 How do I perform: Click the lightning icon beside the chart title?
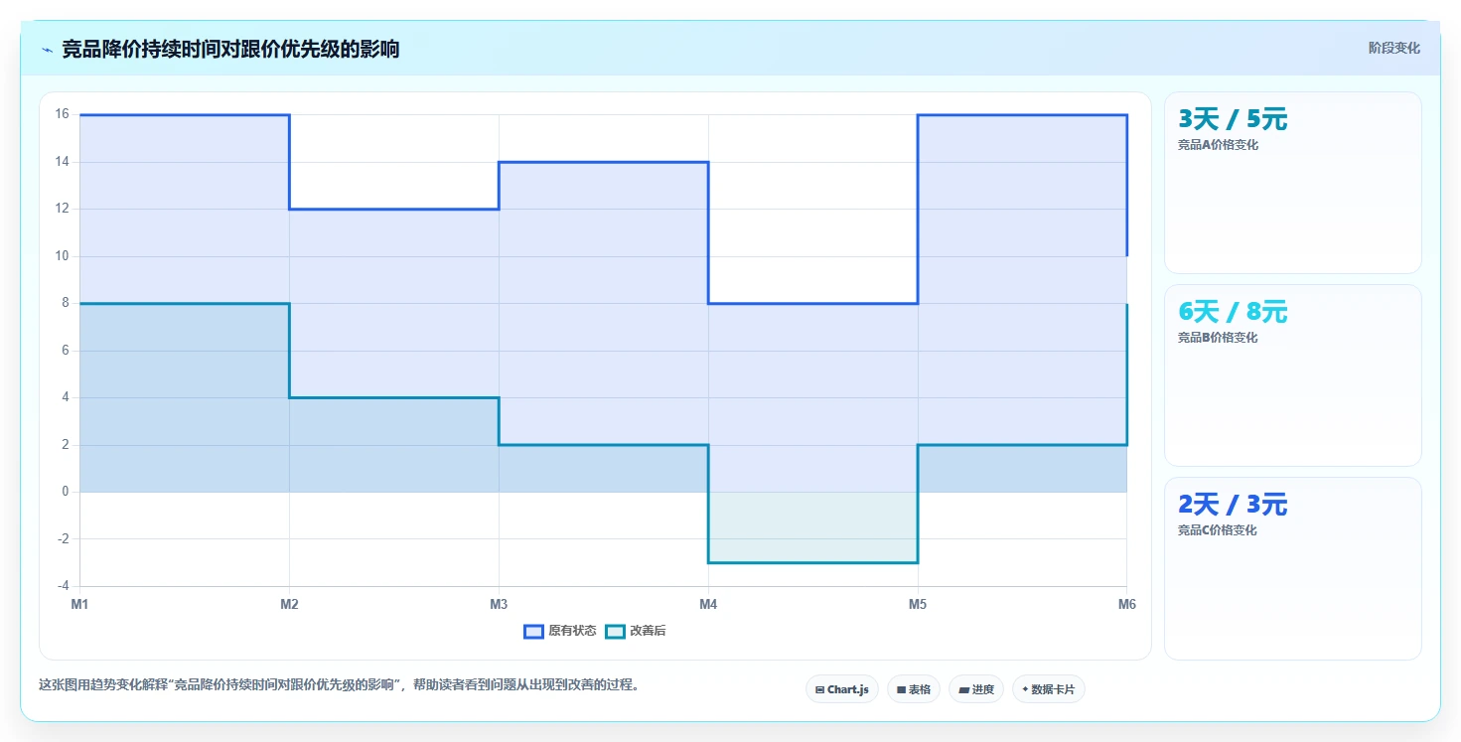click(48, 50)
